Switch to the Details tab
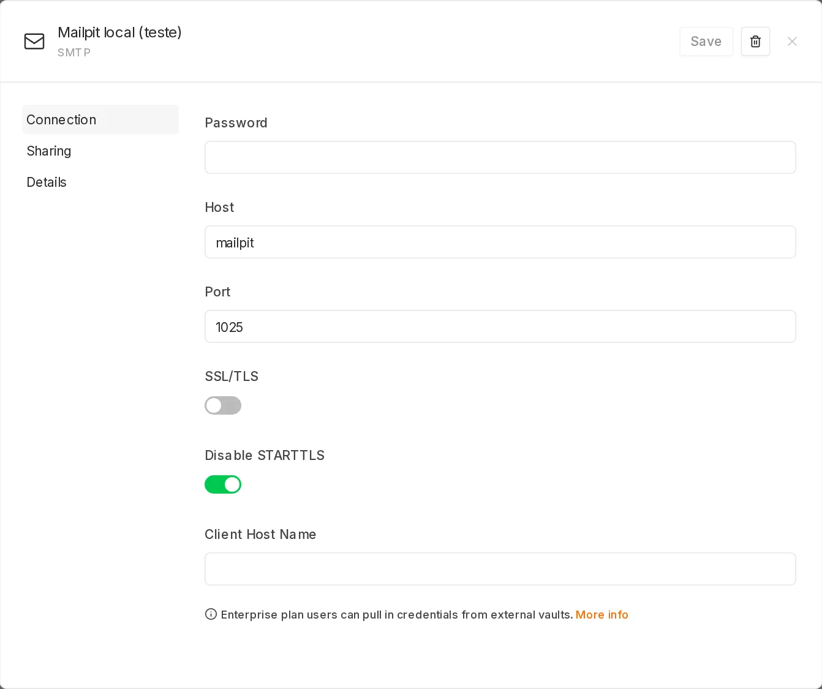This screenshot has width=822, height=689. (x=100, y=182)
